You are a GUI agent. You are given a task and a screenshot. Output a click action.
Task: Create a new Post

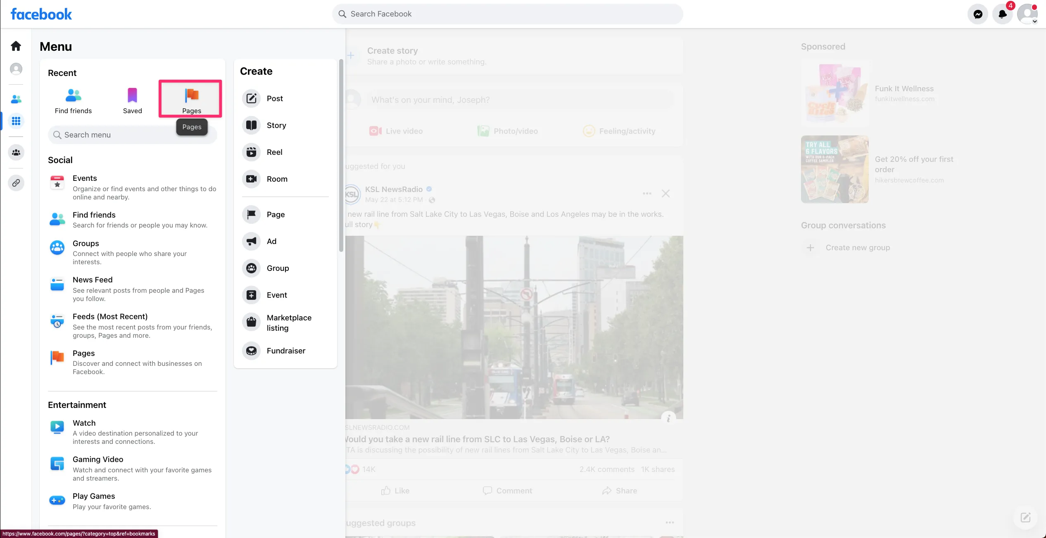[x=285, y=98]
